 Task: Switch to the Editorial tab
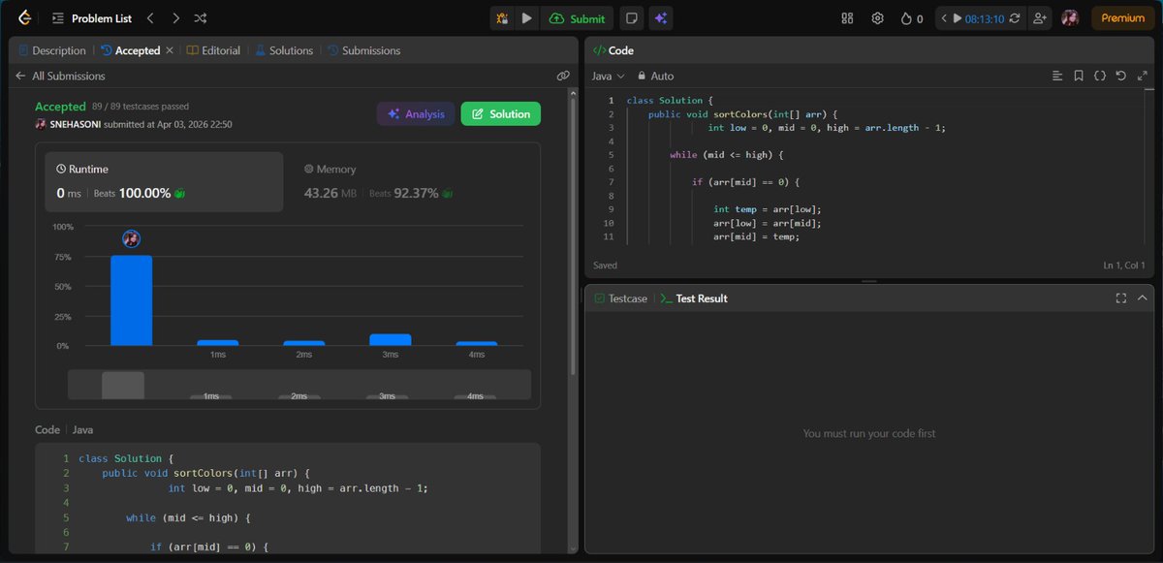pyautogui.click(x=213, y=50)
